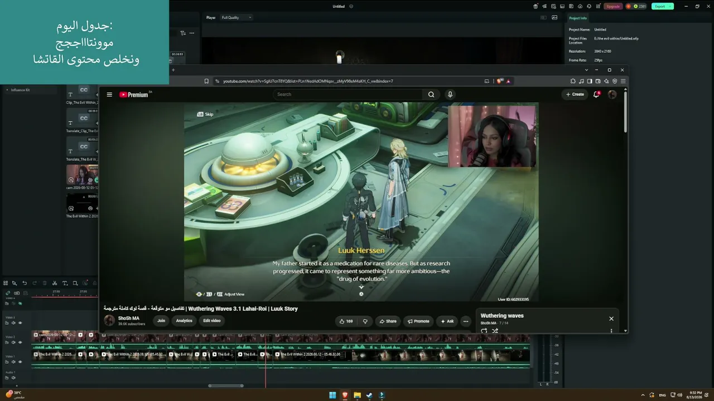Click the browser address bar URL
The image size is (714, 401).
point(308,81)
